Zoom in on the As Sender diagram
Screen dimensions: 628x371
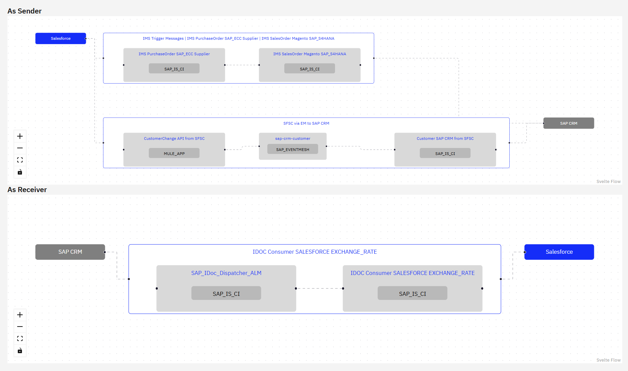tap(20, 136)
